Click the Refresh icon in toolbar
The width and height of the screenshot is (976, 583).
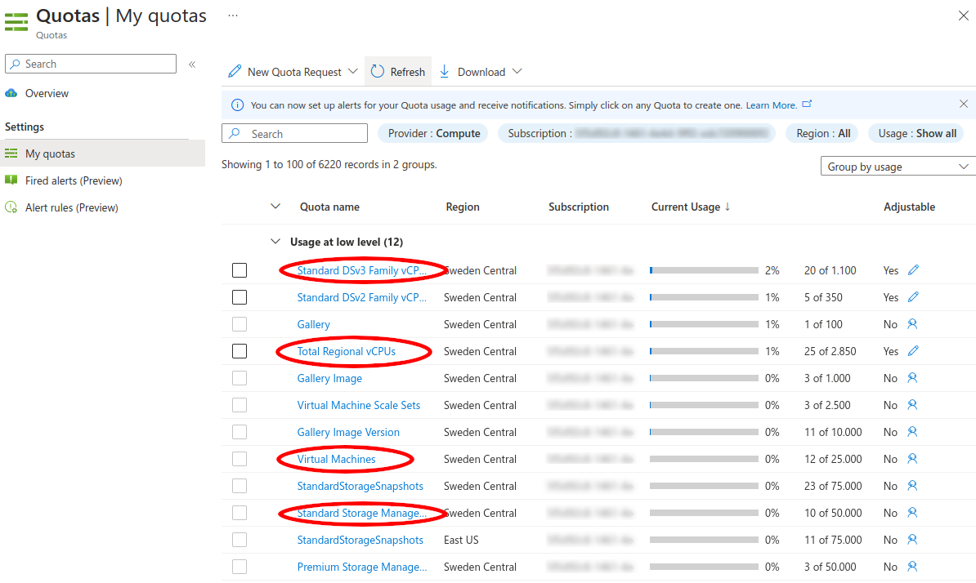pyautogui.click(x=378, y=72)
